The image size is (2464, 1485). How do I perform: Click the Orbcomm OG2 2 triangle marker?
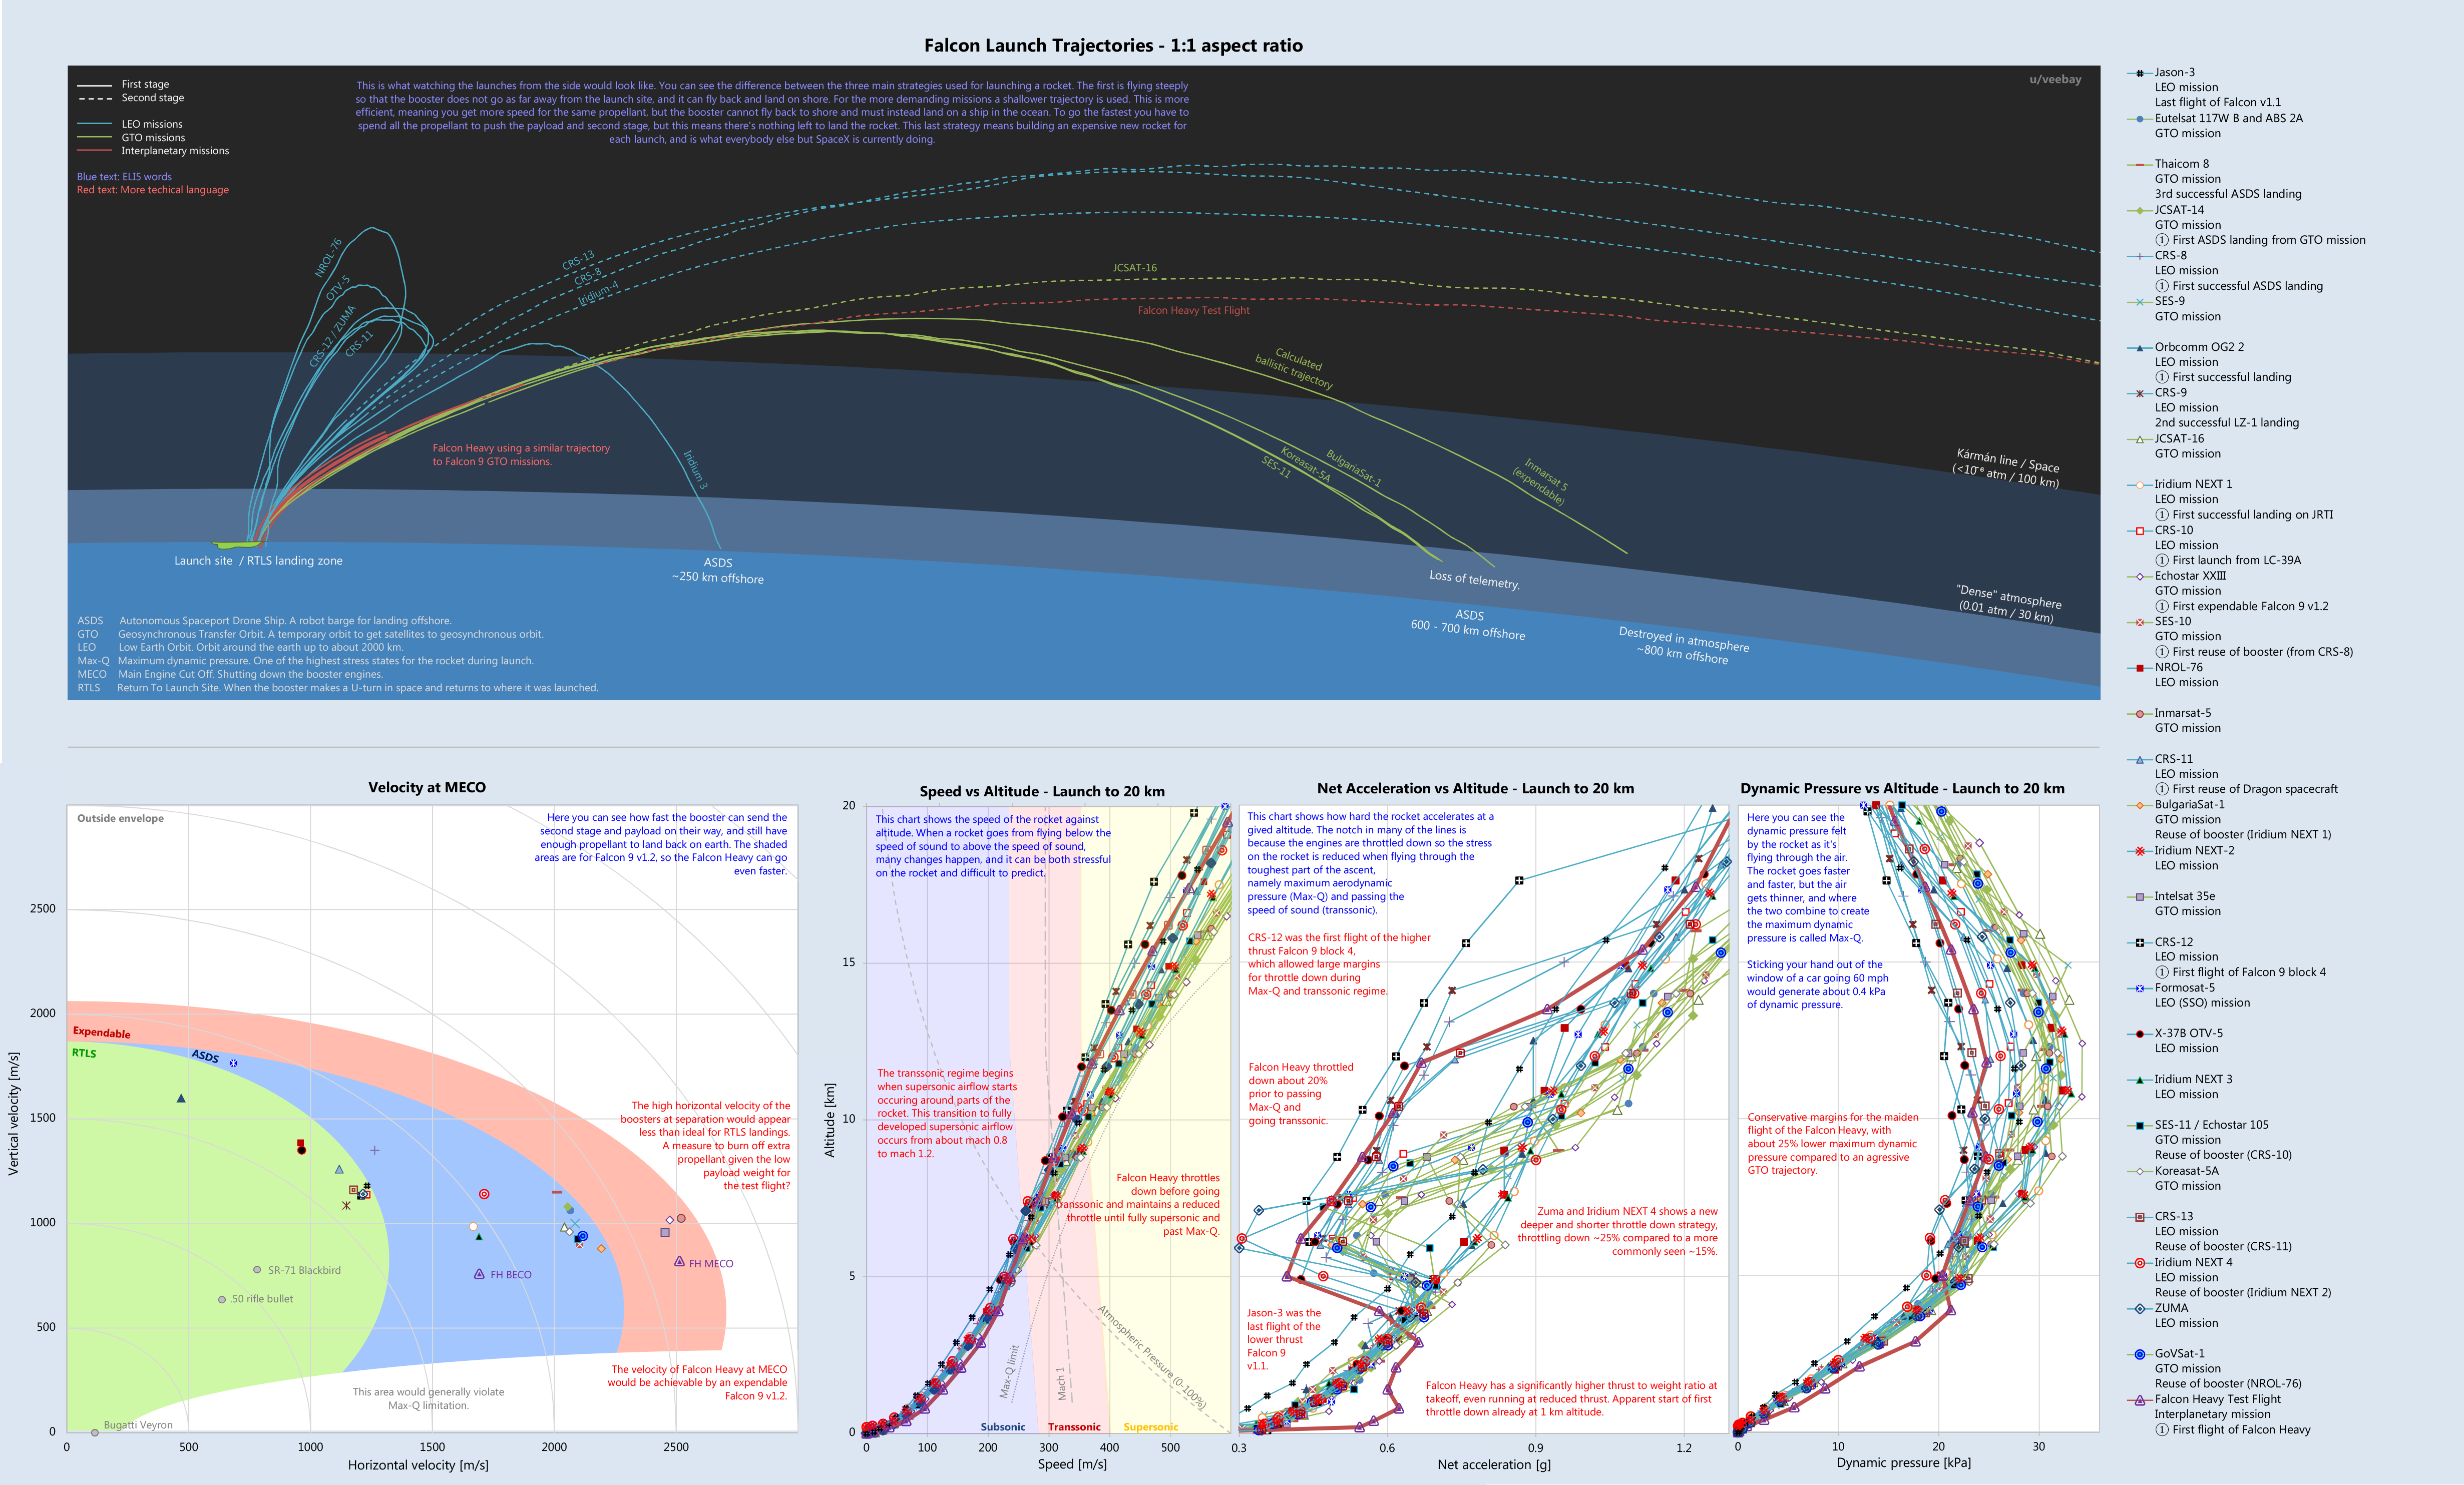coord(2139,348)
